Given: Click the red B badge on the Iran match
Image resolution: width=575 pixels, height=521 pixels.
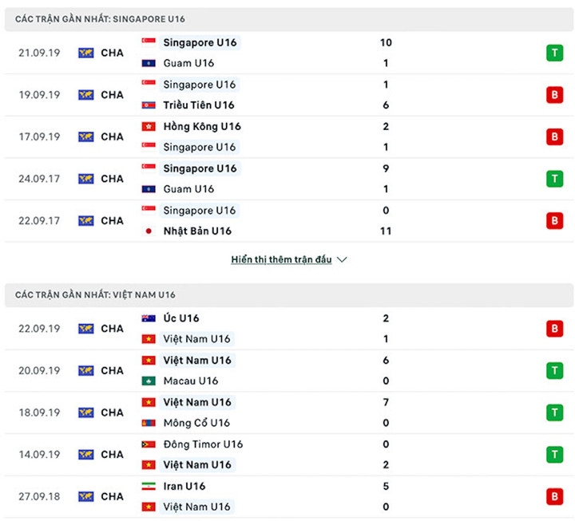Looking at the screenshot, I should point(553,496).
